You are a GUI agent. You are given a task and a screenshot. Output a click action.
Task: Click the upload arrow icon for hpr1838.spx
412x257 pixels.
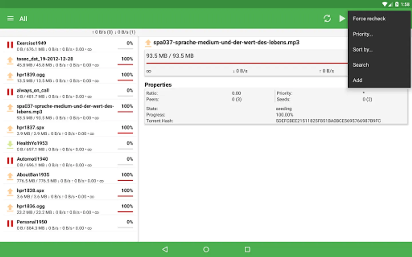pyautogui.click(x=10, y=192)
